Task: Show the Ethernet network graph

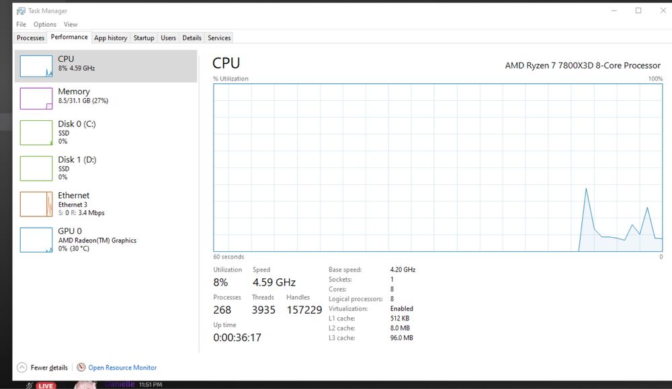Action: (36, 204)
